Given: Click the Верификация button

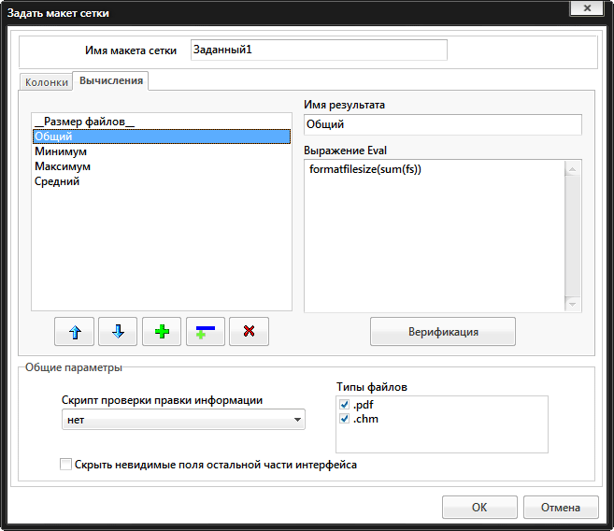Looking at the screenshot, I should click(443, 332).
